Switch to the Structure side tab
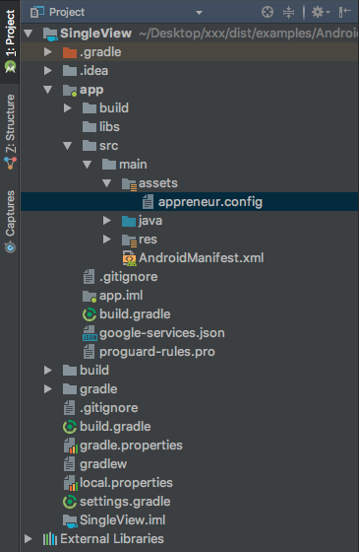Screen dimensions: 359x552 (x=10, y=132)
